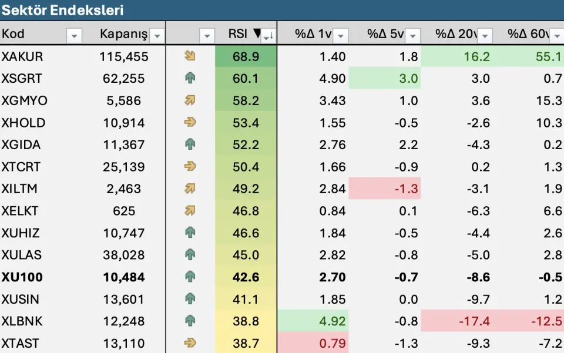Open the Kapanış column filter dropdown
The width and height of the screenshot is (564, 353).
(x=157, y=36)
